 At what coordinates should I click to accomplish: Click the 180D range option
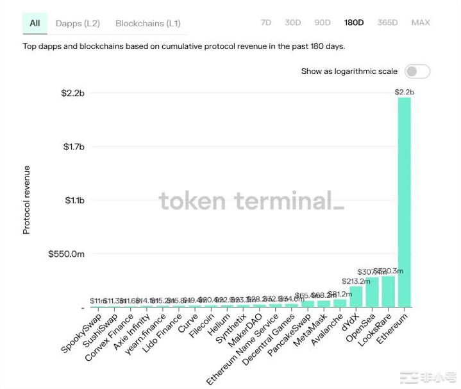click(354, 22)
